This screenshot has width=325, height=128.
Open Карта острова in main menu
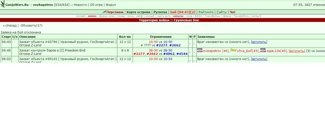[138, 12]
